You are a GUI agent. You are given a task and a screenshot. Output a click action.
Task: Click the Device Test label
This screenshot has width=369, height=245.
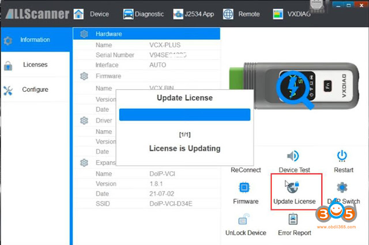click(295, 170)
